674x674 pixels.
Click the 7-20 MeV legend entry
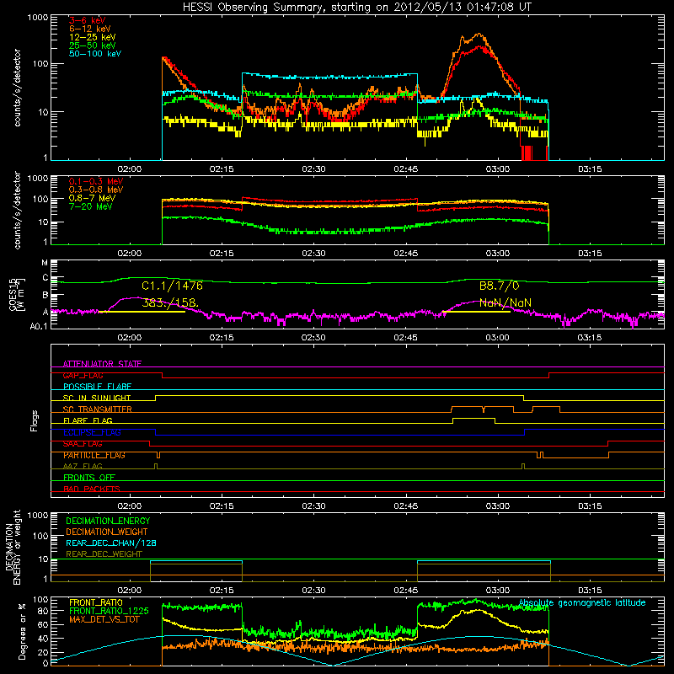tap(90, 206)
